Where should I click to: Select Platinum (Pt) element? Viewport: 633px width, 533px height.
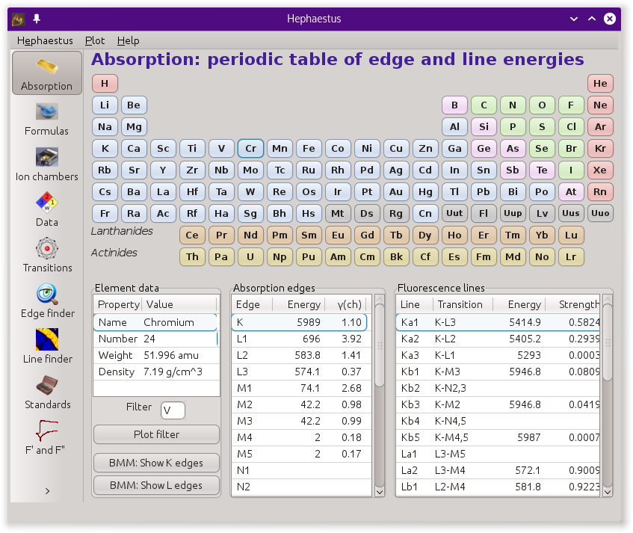pyautogui.click(x=367, y=192)
